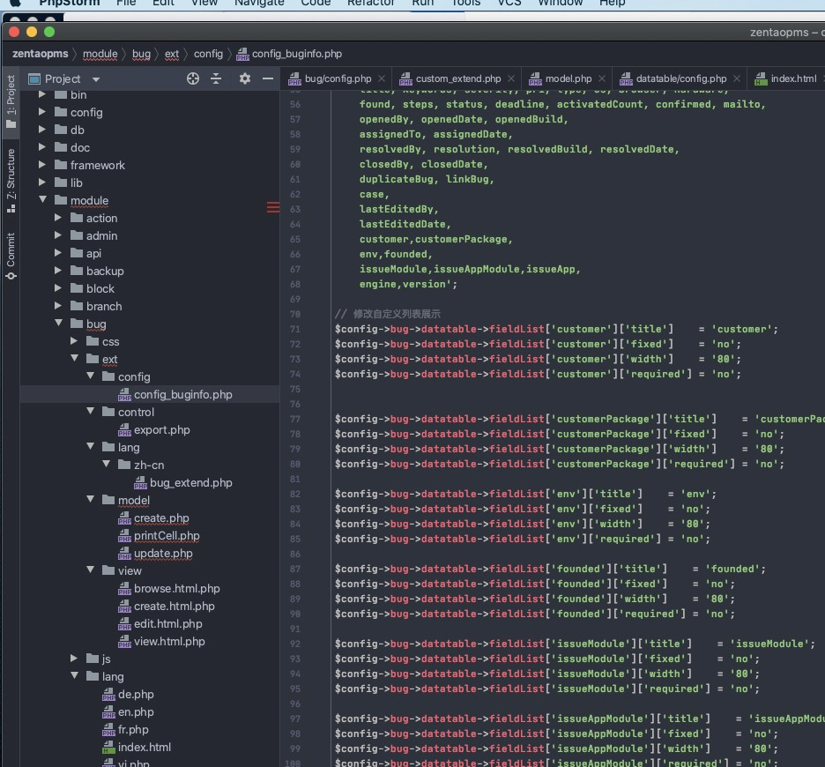Close the custom_extend.php tab
This screenshot has height=767, width=825.
511,79
